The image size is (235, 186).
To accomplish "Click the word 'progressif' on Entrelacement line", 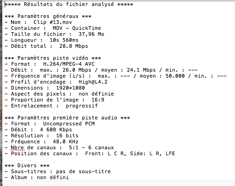I will click(x=81, y=106).
